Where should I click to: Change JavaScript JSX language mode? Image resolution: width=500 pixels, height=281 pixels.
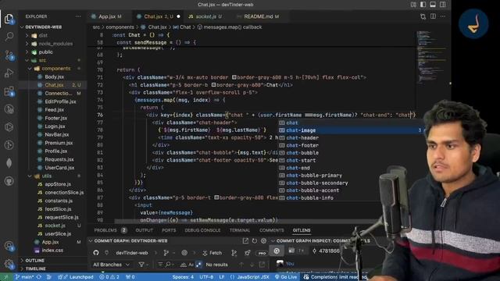(253, 277)
